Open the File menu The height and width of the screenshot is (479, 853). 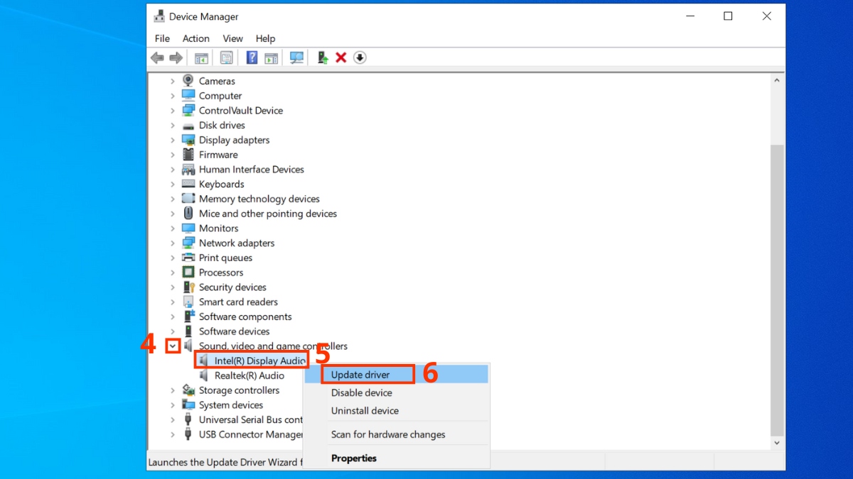click(162, 38)
